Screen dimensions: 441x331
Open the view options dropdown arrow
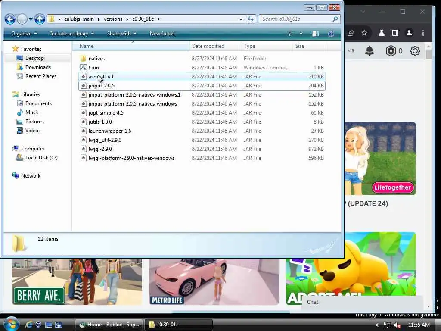click(301, 34)
